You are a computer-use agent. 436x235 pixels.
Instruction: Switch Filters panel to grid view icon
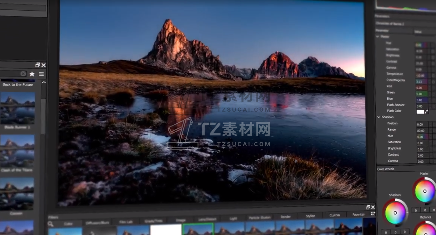pyautogui.click(x=373, y=214)
